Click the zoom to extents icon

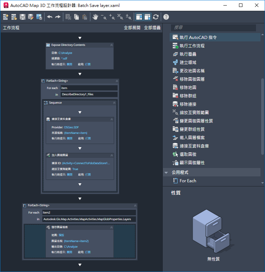(x=120, y=17)
